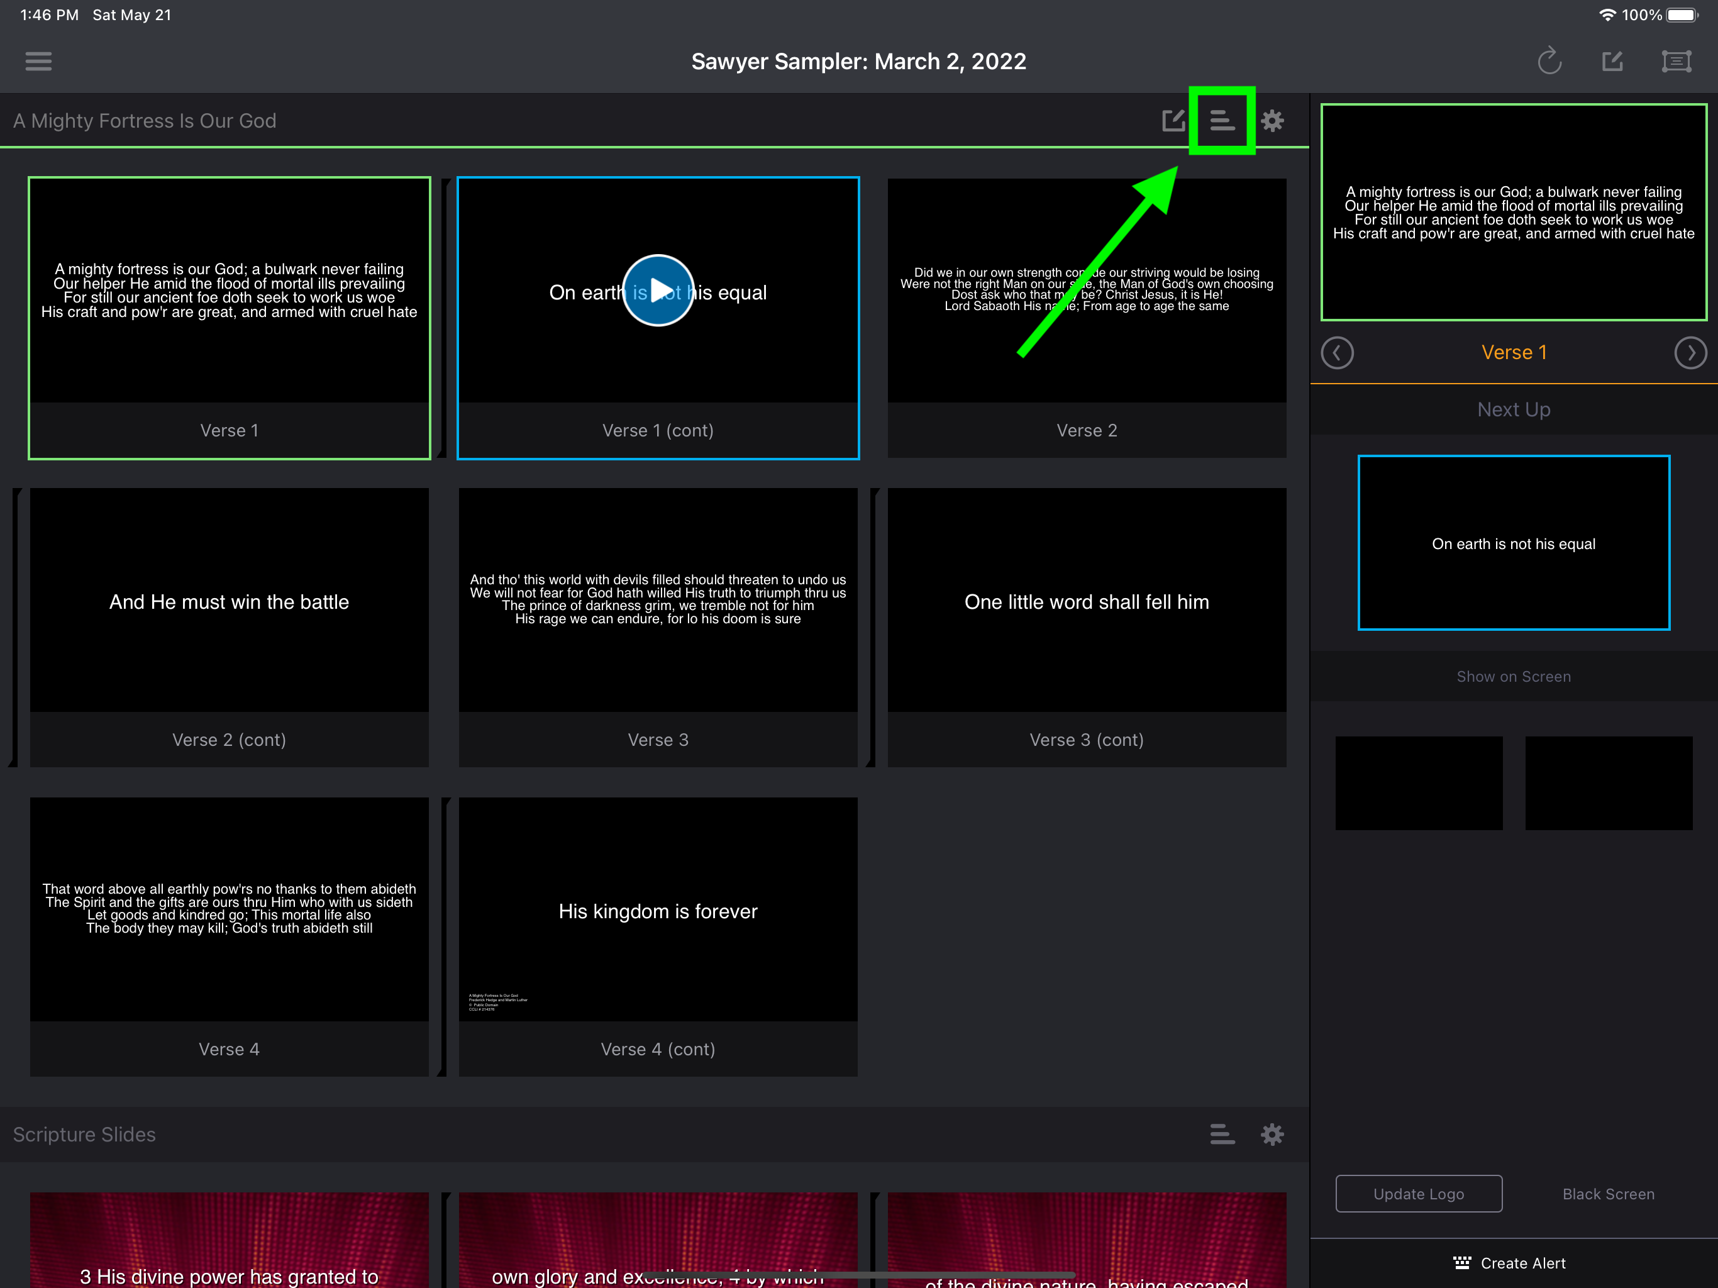Select second blank thumbnail below Show on Screen
This screenshot has height=1288, width=1718.
click(x=1609, y=783)
